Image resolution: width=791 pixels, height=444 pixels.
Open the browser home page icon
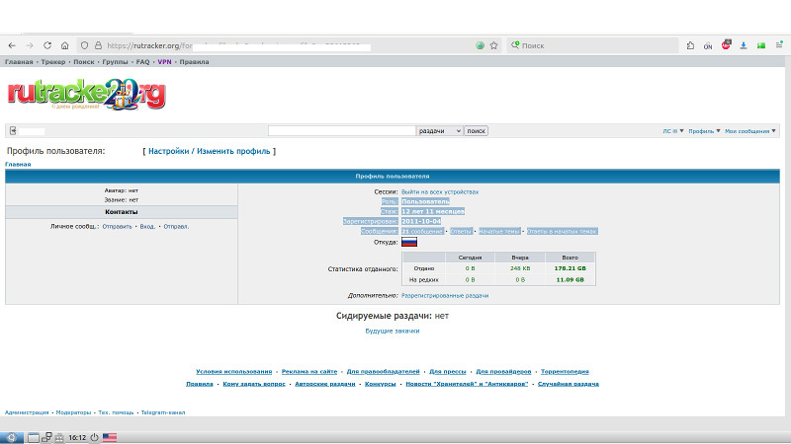[65, 45]
